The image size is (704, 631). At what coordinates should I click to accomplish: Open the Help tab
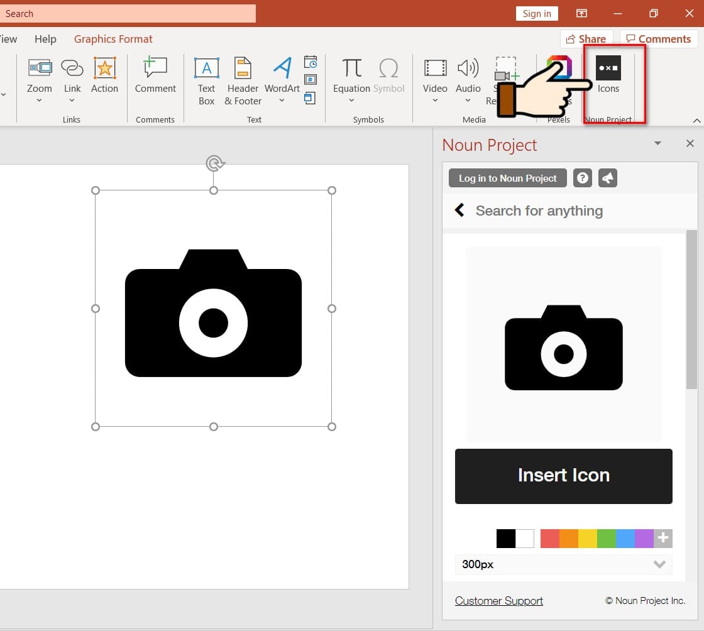[x=45, y=39]
